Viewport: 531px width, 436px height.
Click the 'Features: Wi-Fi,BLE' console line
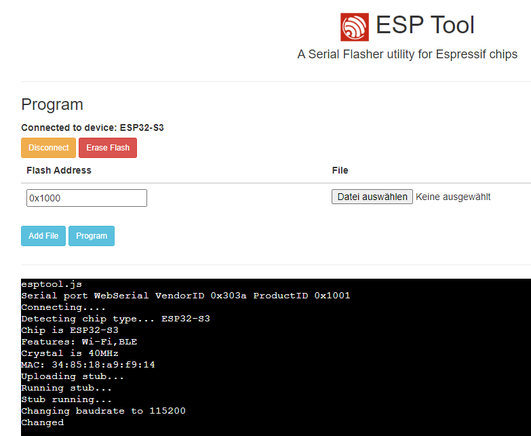[x=79, y=342]
